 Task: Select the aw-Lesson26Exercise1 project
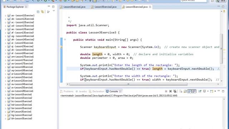[20, 91]
